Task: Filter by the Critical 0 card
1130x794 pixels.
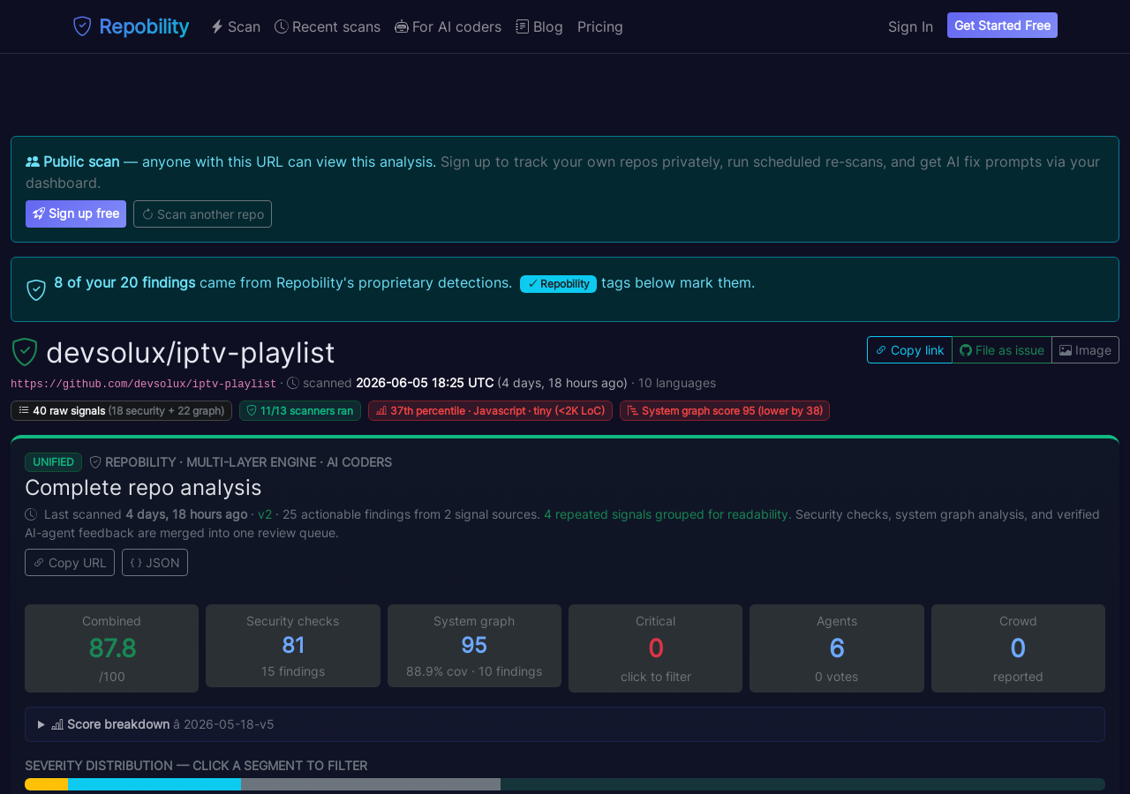Action: (656, 648)
